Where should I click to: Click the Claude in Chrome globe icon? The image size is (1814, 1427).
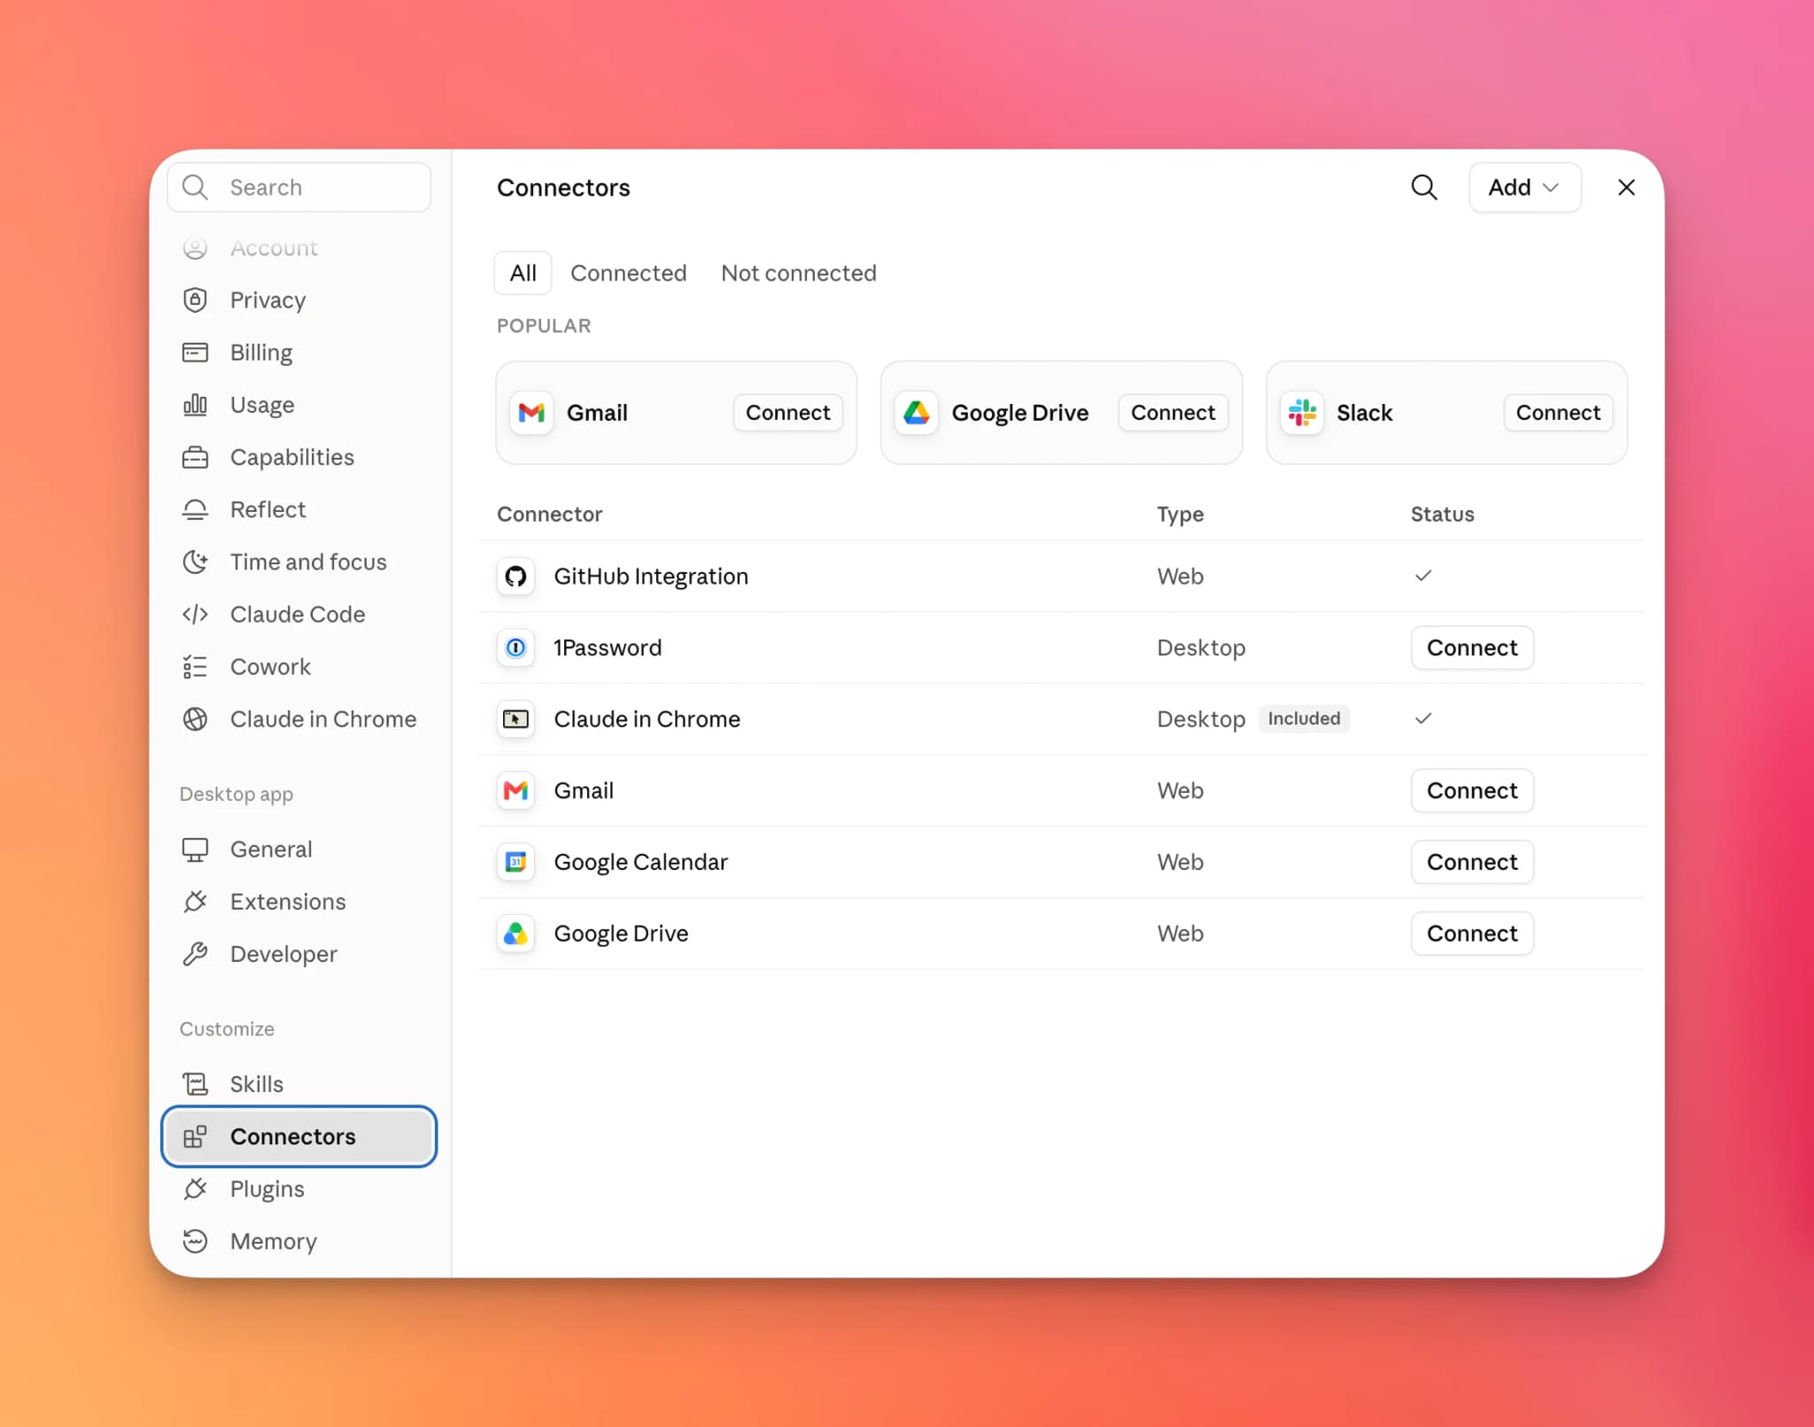195,719
